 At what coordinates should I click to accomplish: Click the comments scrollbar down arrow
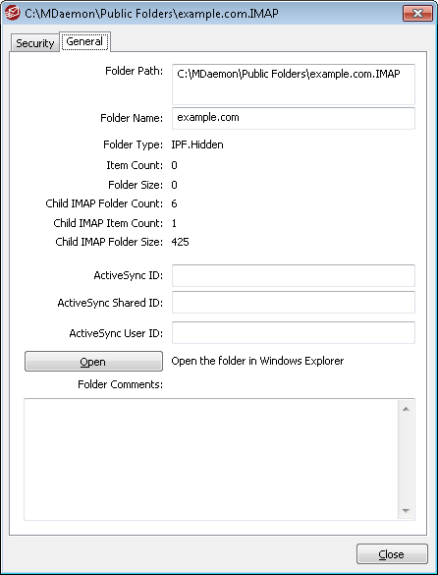(x=406, y=510)
